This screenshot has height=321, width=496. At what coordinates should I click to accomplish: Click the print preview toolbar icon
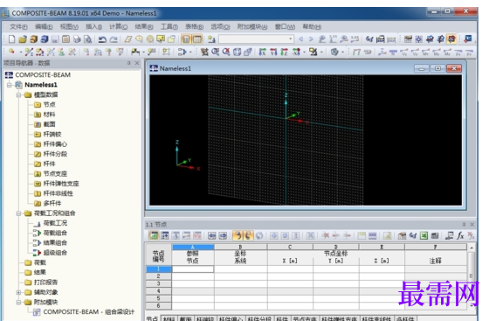pyautogui.click(x=88, y=39)
